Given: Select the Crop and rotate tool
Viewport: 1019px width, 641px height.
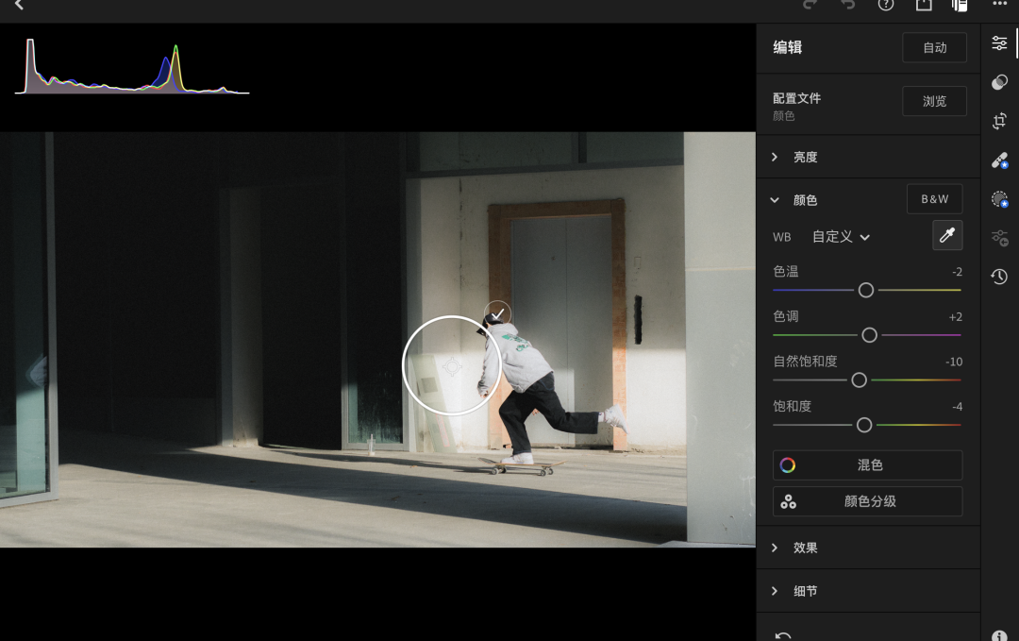Looking at the screenshot, I should (x=999, y=121).
